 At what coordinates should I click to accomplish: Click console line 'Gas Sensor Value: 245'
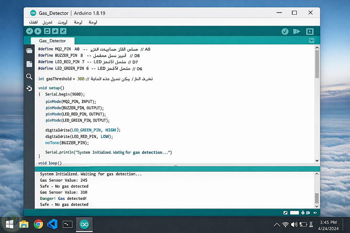pyautogui.click(x=64, y=180)
